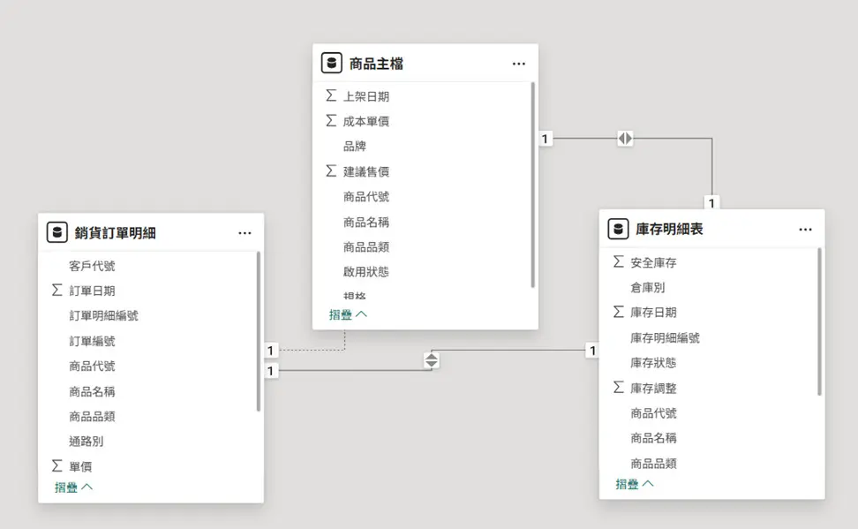858x529 pixels.
Task: Click the 庫存明細表 table icon
Action: click(x=618, y=229)
